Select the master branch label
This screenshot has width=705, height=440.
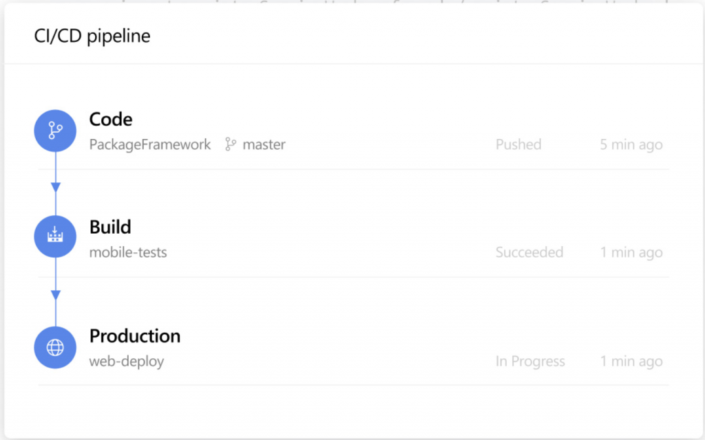tap(264, 144)
